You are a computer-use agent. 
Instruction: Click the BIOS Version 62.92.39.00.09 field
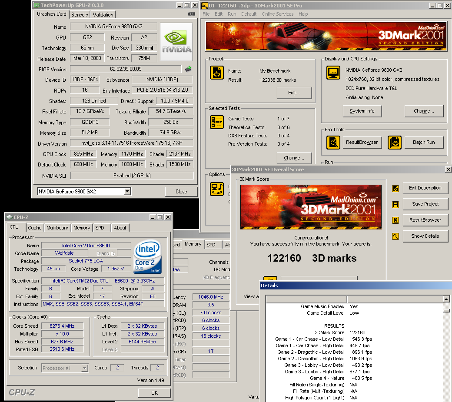[126, 69]
